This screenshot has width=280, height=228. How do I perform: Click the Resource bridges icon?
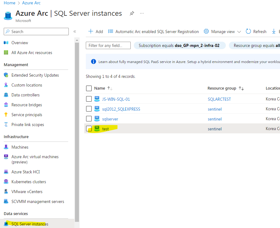coord(6,105)
